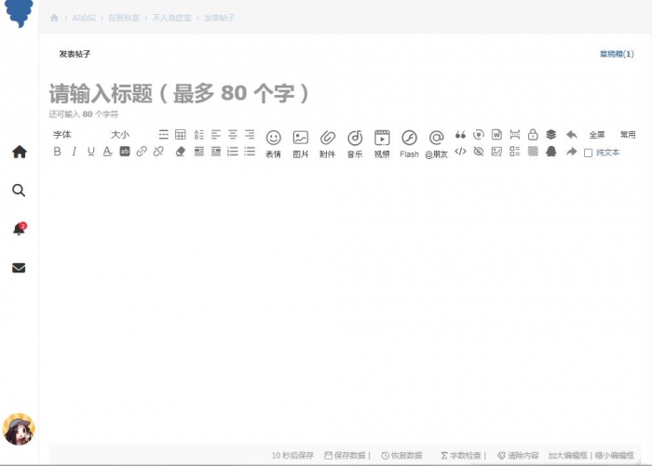Open the 草稿箱(1) drafts link
The height and width of the screenshot is (466, 652).
[617, 54]
